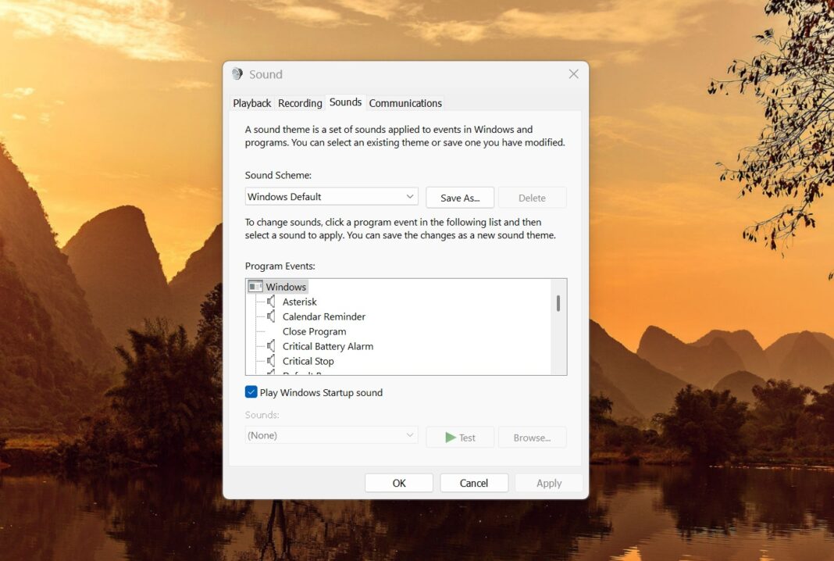Open the Sounds dropdown showing (None)
This screenshot has height=561, width=834.
pyautogui.click(x=331, y=435)
